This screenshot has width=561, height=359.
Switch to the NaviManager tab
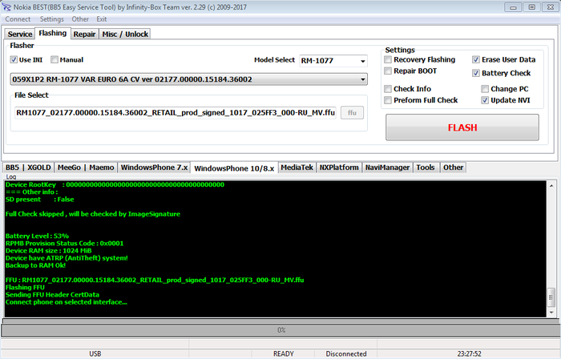(x=387, y=167)
